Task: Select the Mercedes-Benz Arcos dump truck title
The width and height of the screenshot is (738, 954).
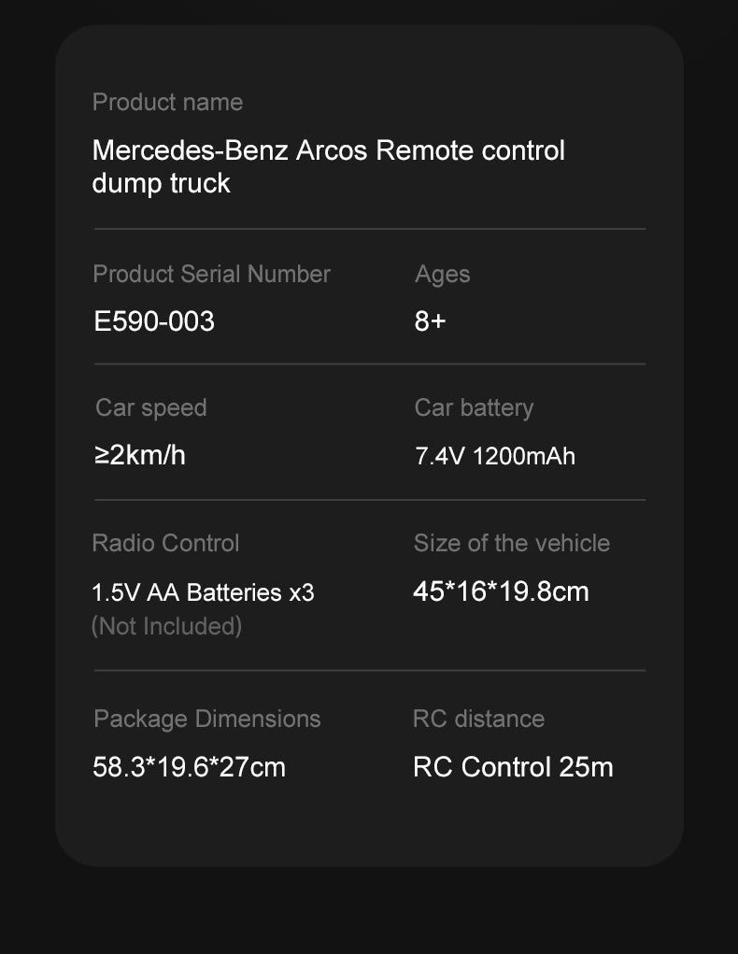Action: (328, 166)
